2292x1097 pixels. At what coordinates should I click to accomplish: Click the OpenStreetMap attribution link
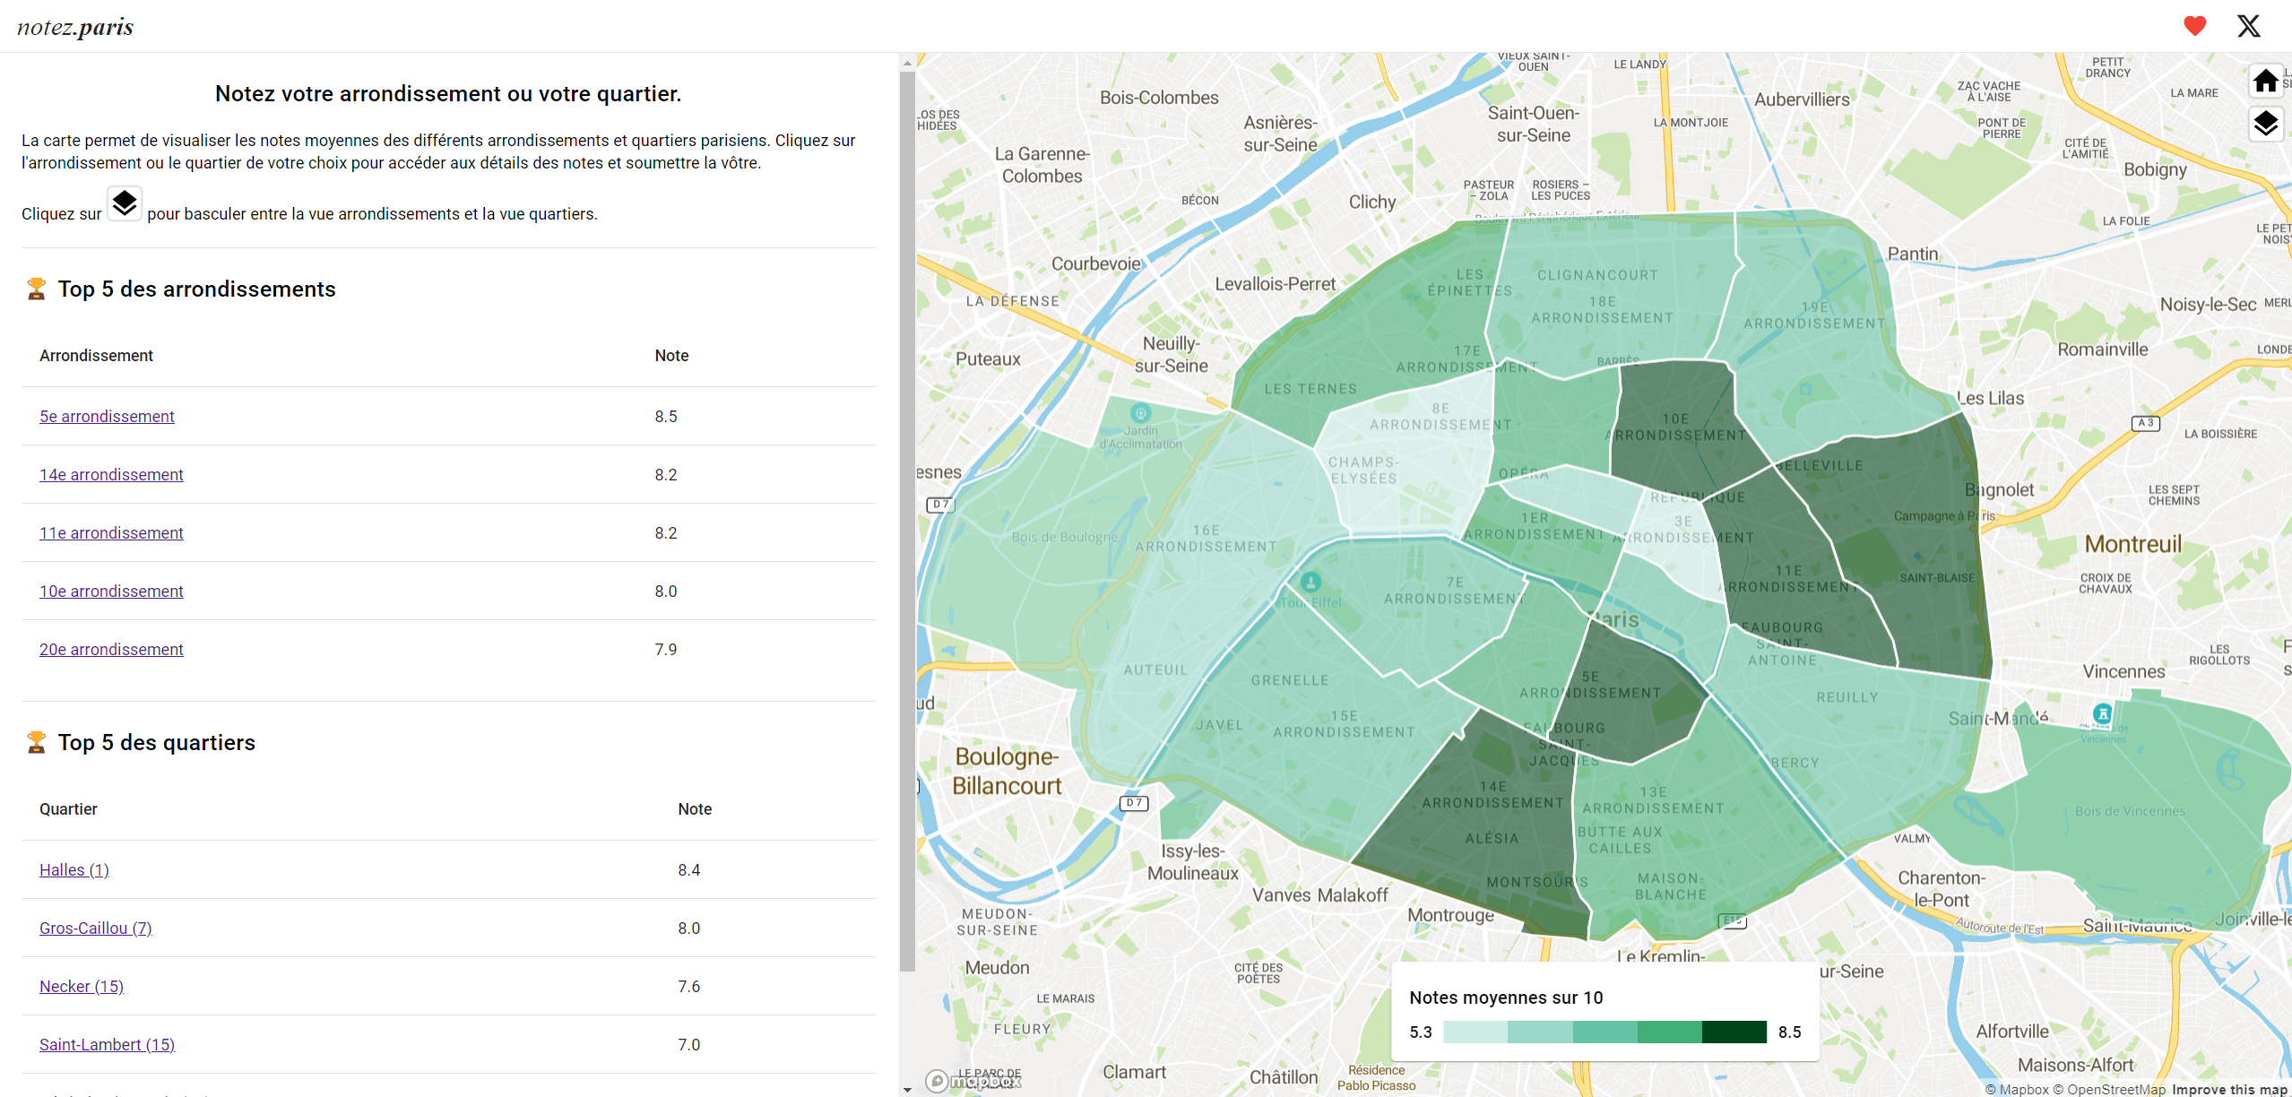tap(2109, 1089)
